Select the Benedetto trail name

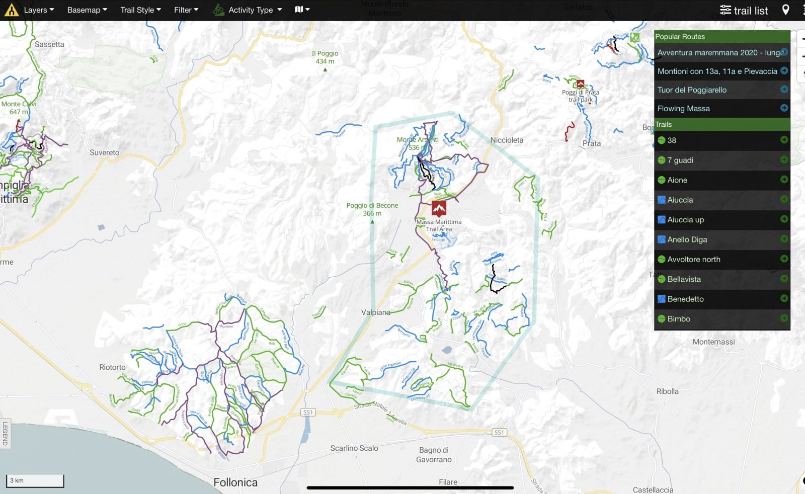pos(686,299)
